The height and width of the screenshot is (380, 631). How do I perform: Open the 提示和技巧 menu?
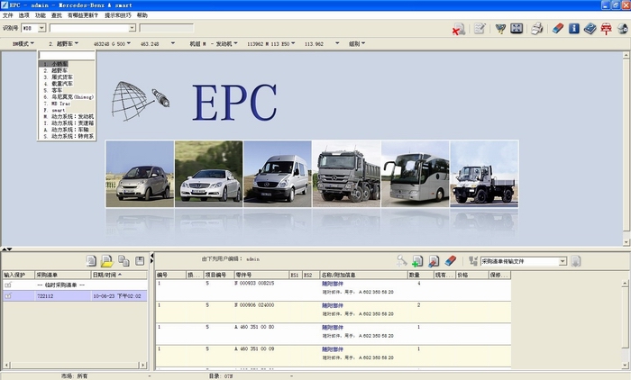117,15
